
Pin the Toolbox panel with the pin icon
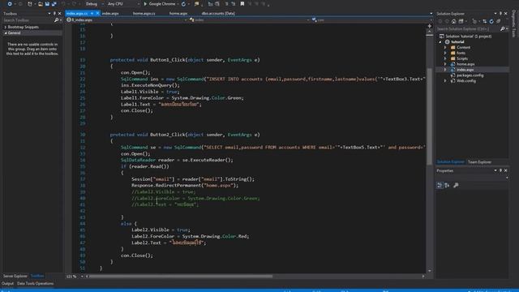[54, 14]
